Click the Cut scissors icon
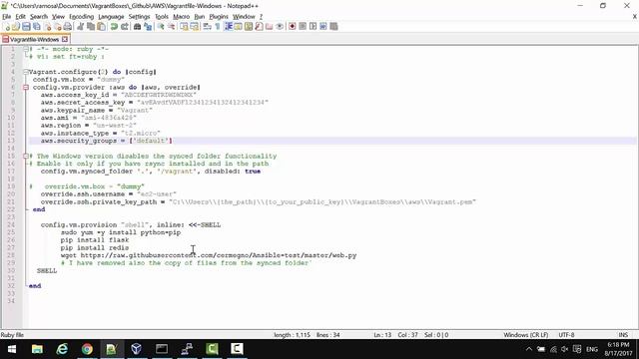Image resolution: width=639 pixels, height=359 pixels. click(80, 27)
